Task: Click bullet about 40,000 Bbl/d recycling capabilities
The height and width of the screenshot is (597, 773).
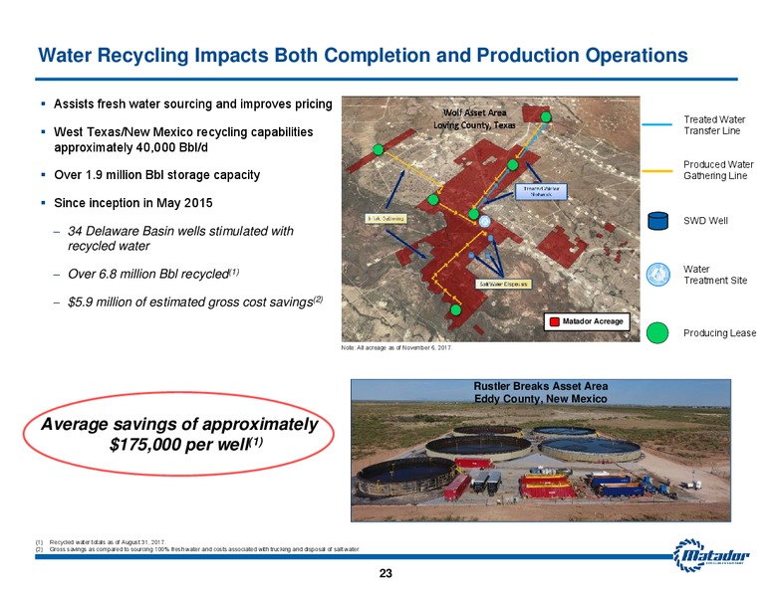Action: point(183,140)
